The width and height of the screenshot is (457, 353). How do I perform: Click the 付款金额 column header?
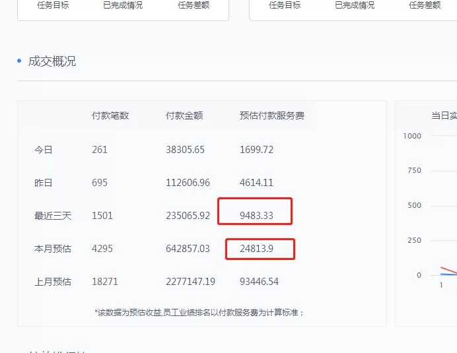[184, 115]
